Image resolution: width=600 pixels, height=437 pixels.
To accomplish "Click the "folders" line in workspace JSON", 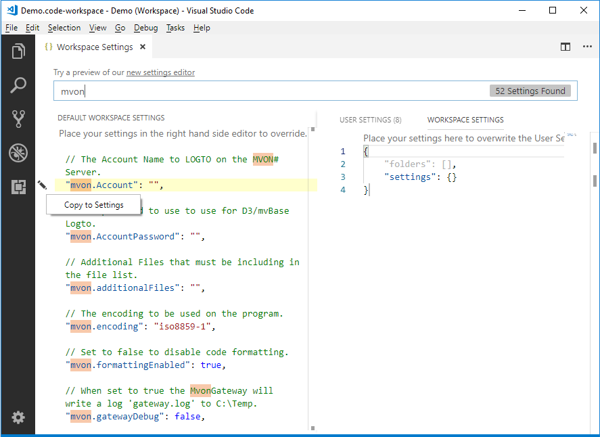I will (420, 164).
